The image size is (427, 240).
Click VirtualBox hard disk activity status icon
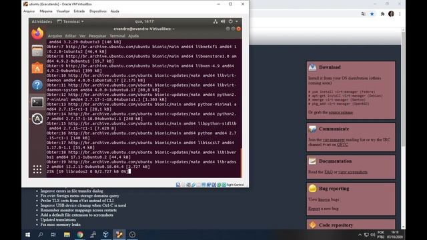click(x=178, y=185)
